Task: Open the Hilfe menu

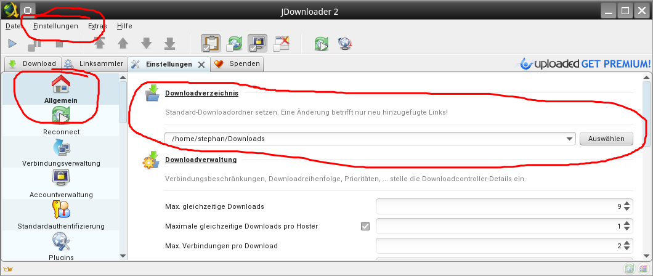Action: click(124, 26)
